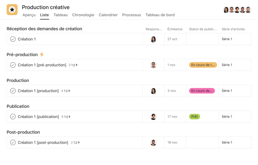Click assignee avatar in publication row
258x165 pixels.
tap(153, 117)
